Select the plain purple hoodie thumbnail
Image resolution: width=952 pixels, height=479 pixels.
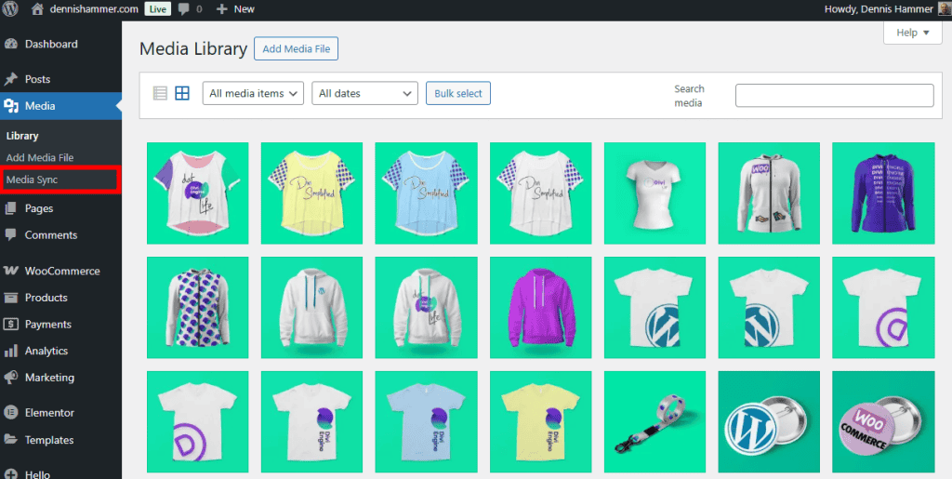(x=540, y=307)
